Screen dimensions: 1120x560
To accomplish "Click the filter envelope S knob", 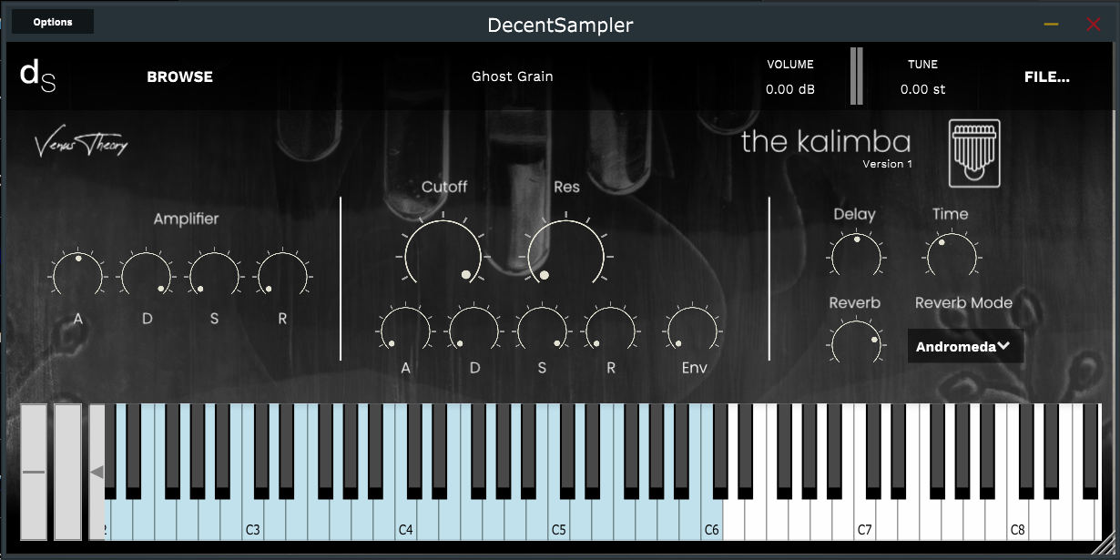I will 542,330.
